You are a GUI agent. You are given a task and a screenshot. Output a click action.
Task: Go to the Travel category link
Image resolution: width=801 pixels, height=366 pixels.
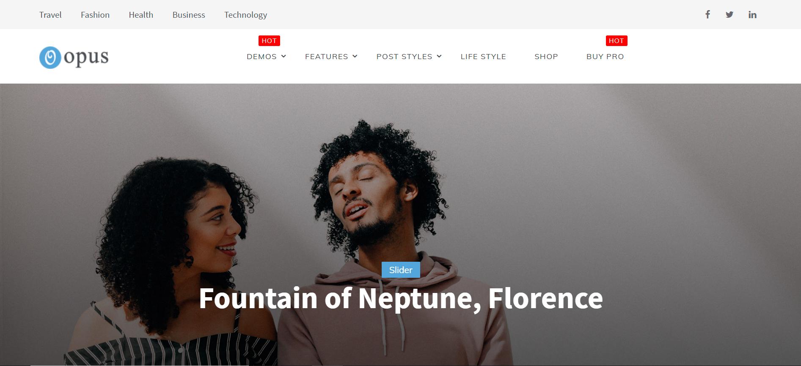click(x=50, y=15)
